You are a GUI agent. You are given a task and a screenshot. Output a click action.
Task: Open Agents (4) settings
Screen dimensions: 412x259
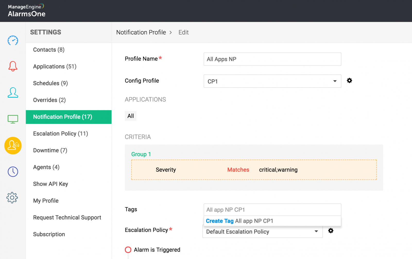pyautogui.click(x=46, y=167)
